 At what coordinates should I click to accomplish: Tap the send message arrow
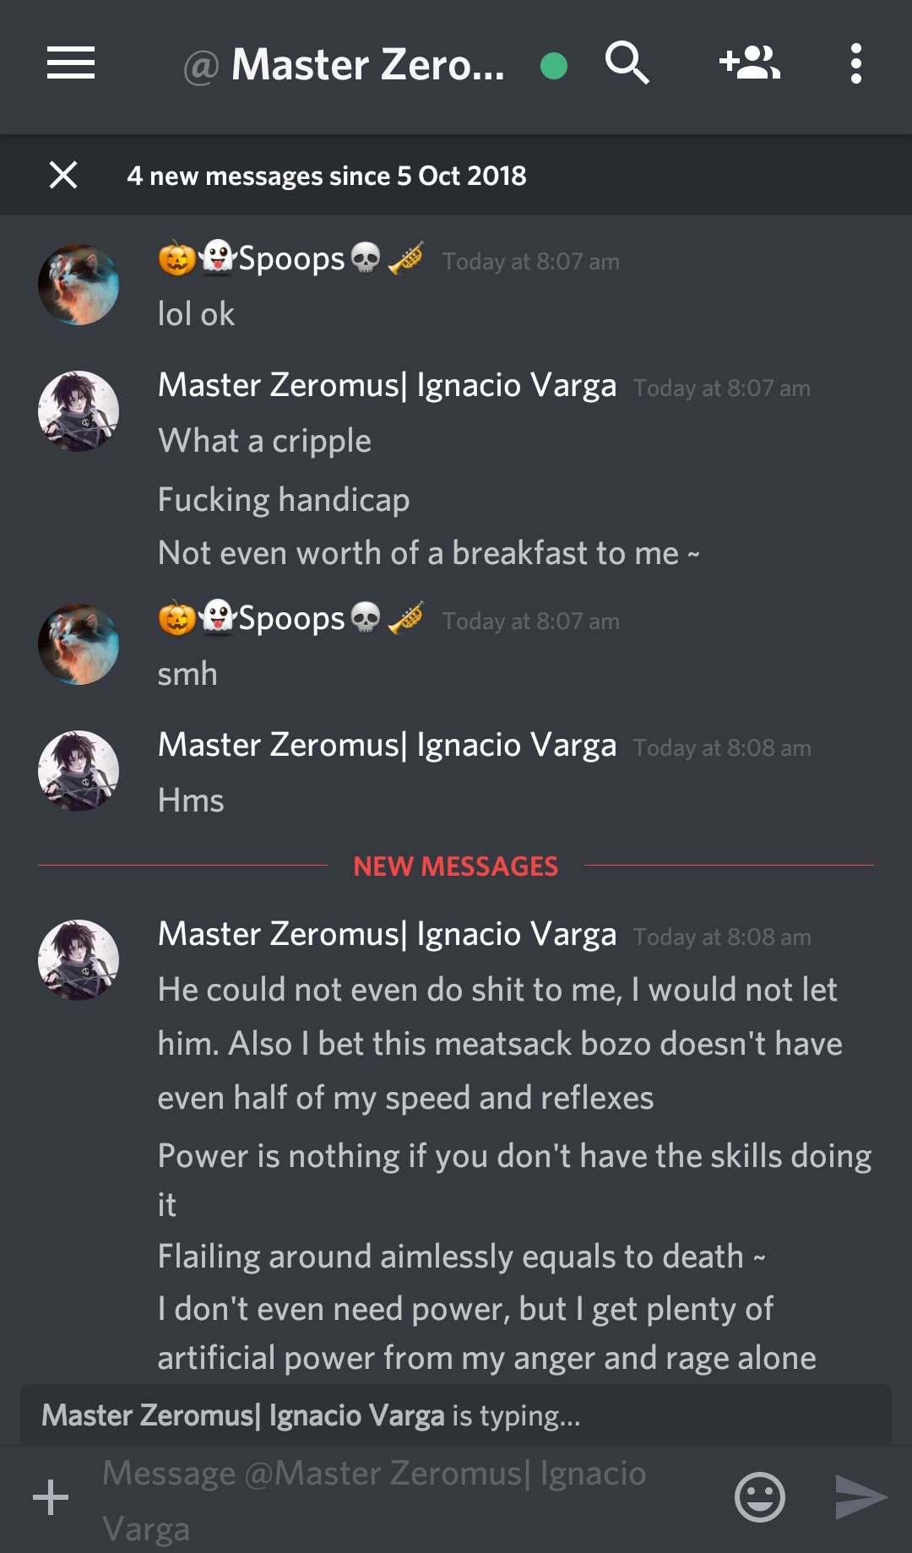(x=860, y=1497)
